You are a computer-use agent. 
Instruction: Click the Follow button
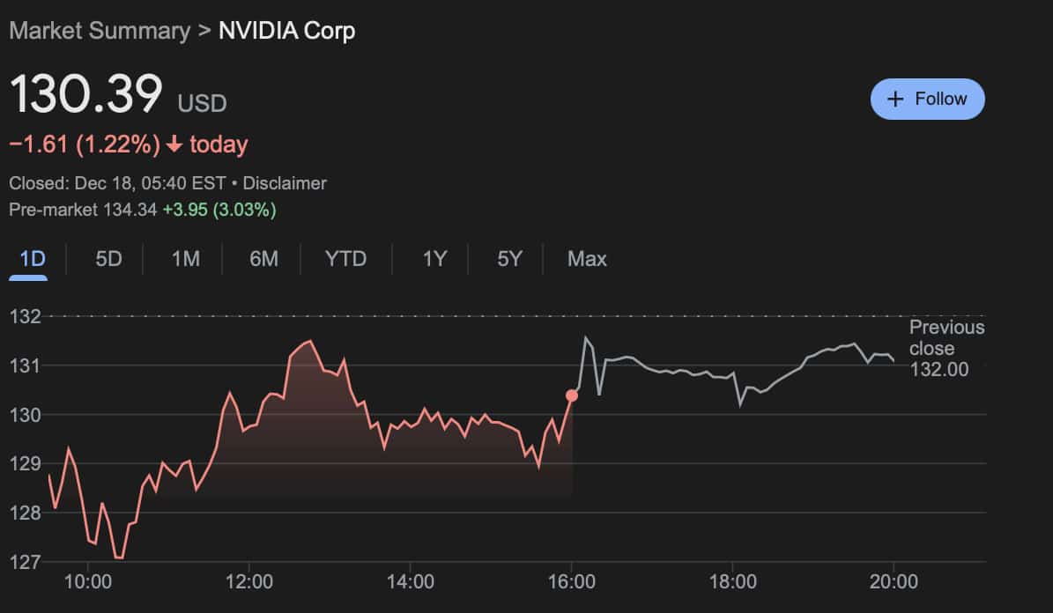coord(927,99)
